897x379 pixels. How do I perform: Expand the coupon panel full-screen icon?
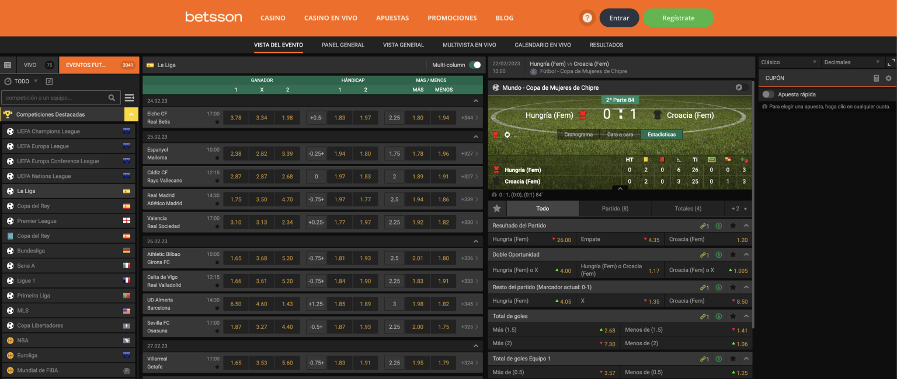pos(891,62)
